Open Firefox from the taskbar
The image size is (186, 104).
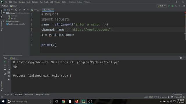[77, 101]
